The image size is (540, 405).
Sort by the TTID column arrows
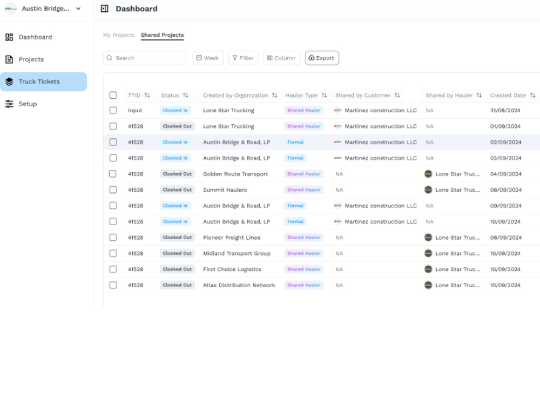(147, 96)
